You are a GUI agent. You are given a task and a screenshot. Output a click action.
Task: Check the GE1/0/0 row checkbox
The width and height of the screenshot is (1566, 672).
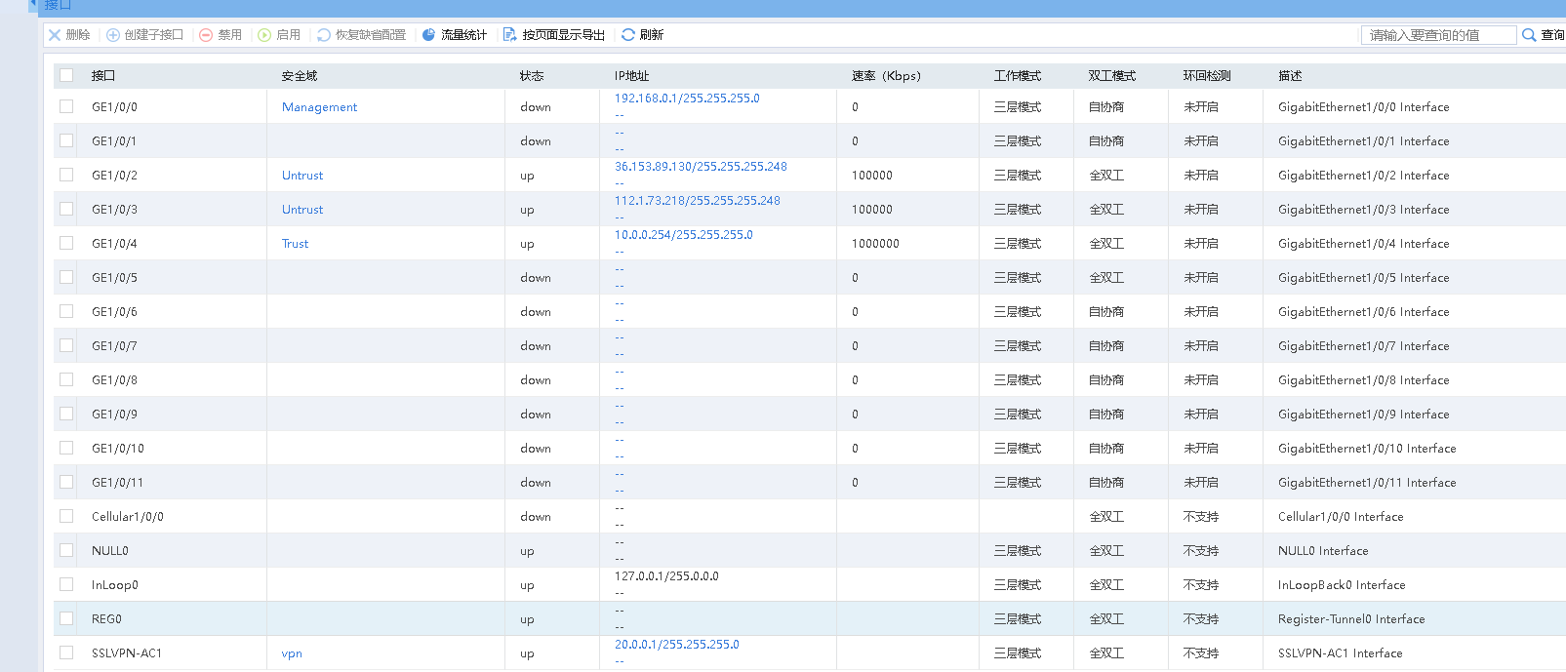pyautogui.click(x=66, y=106)
